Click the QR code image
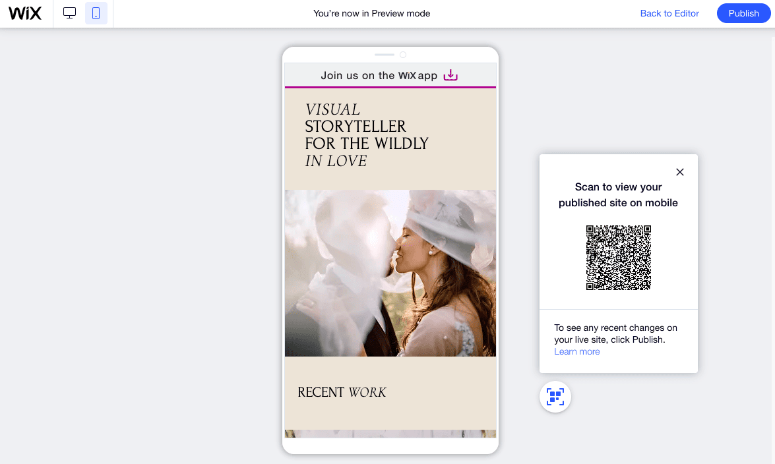The width and height of the screenshot is (775, 464). point(618,258)
